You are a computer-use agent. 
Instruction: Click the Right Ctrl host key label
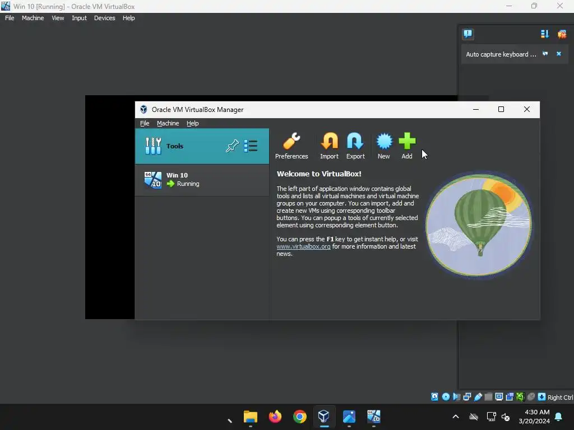561,398
